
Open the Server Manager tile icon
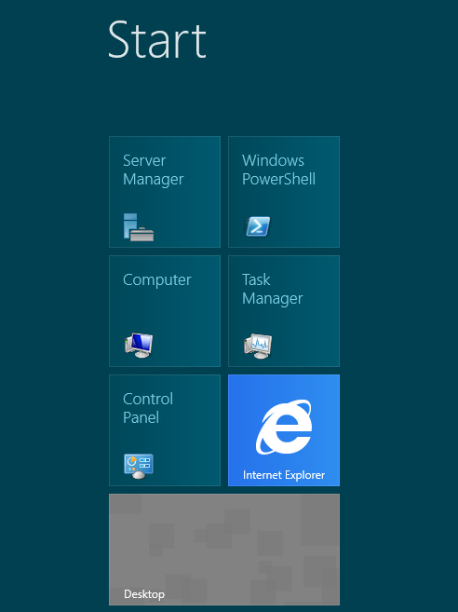(139, 227)
